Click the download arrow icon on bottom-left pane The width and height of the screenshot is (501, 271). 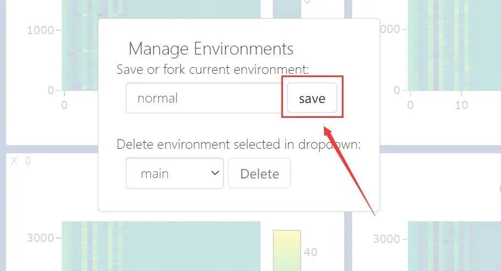(28, 161)
